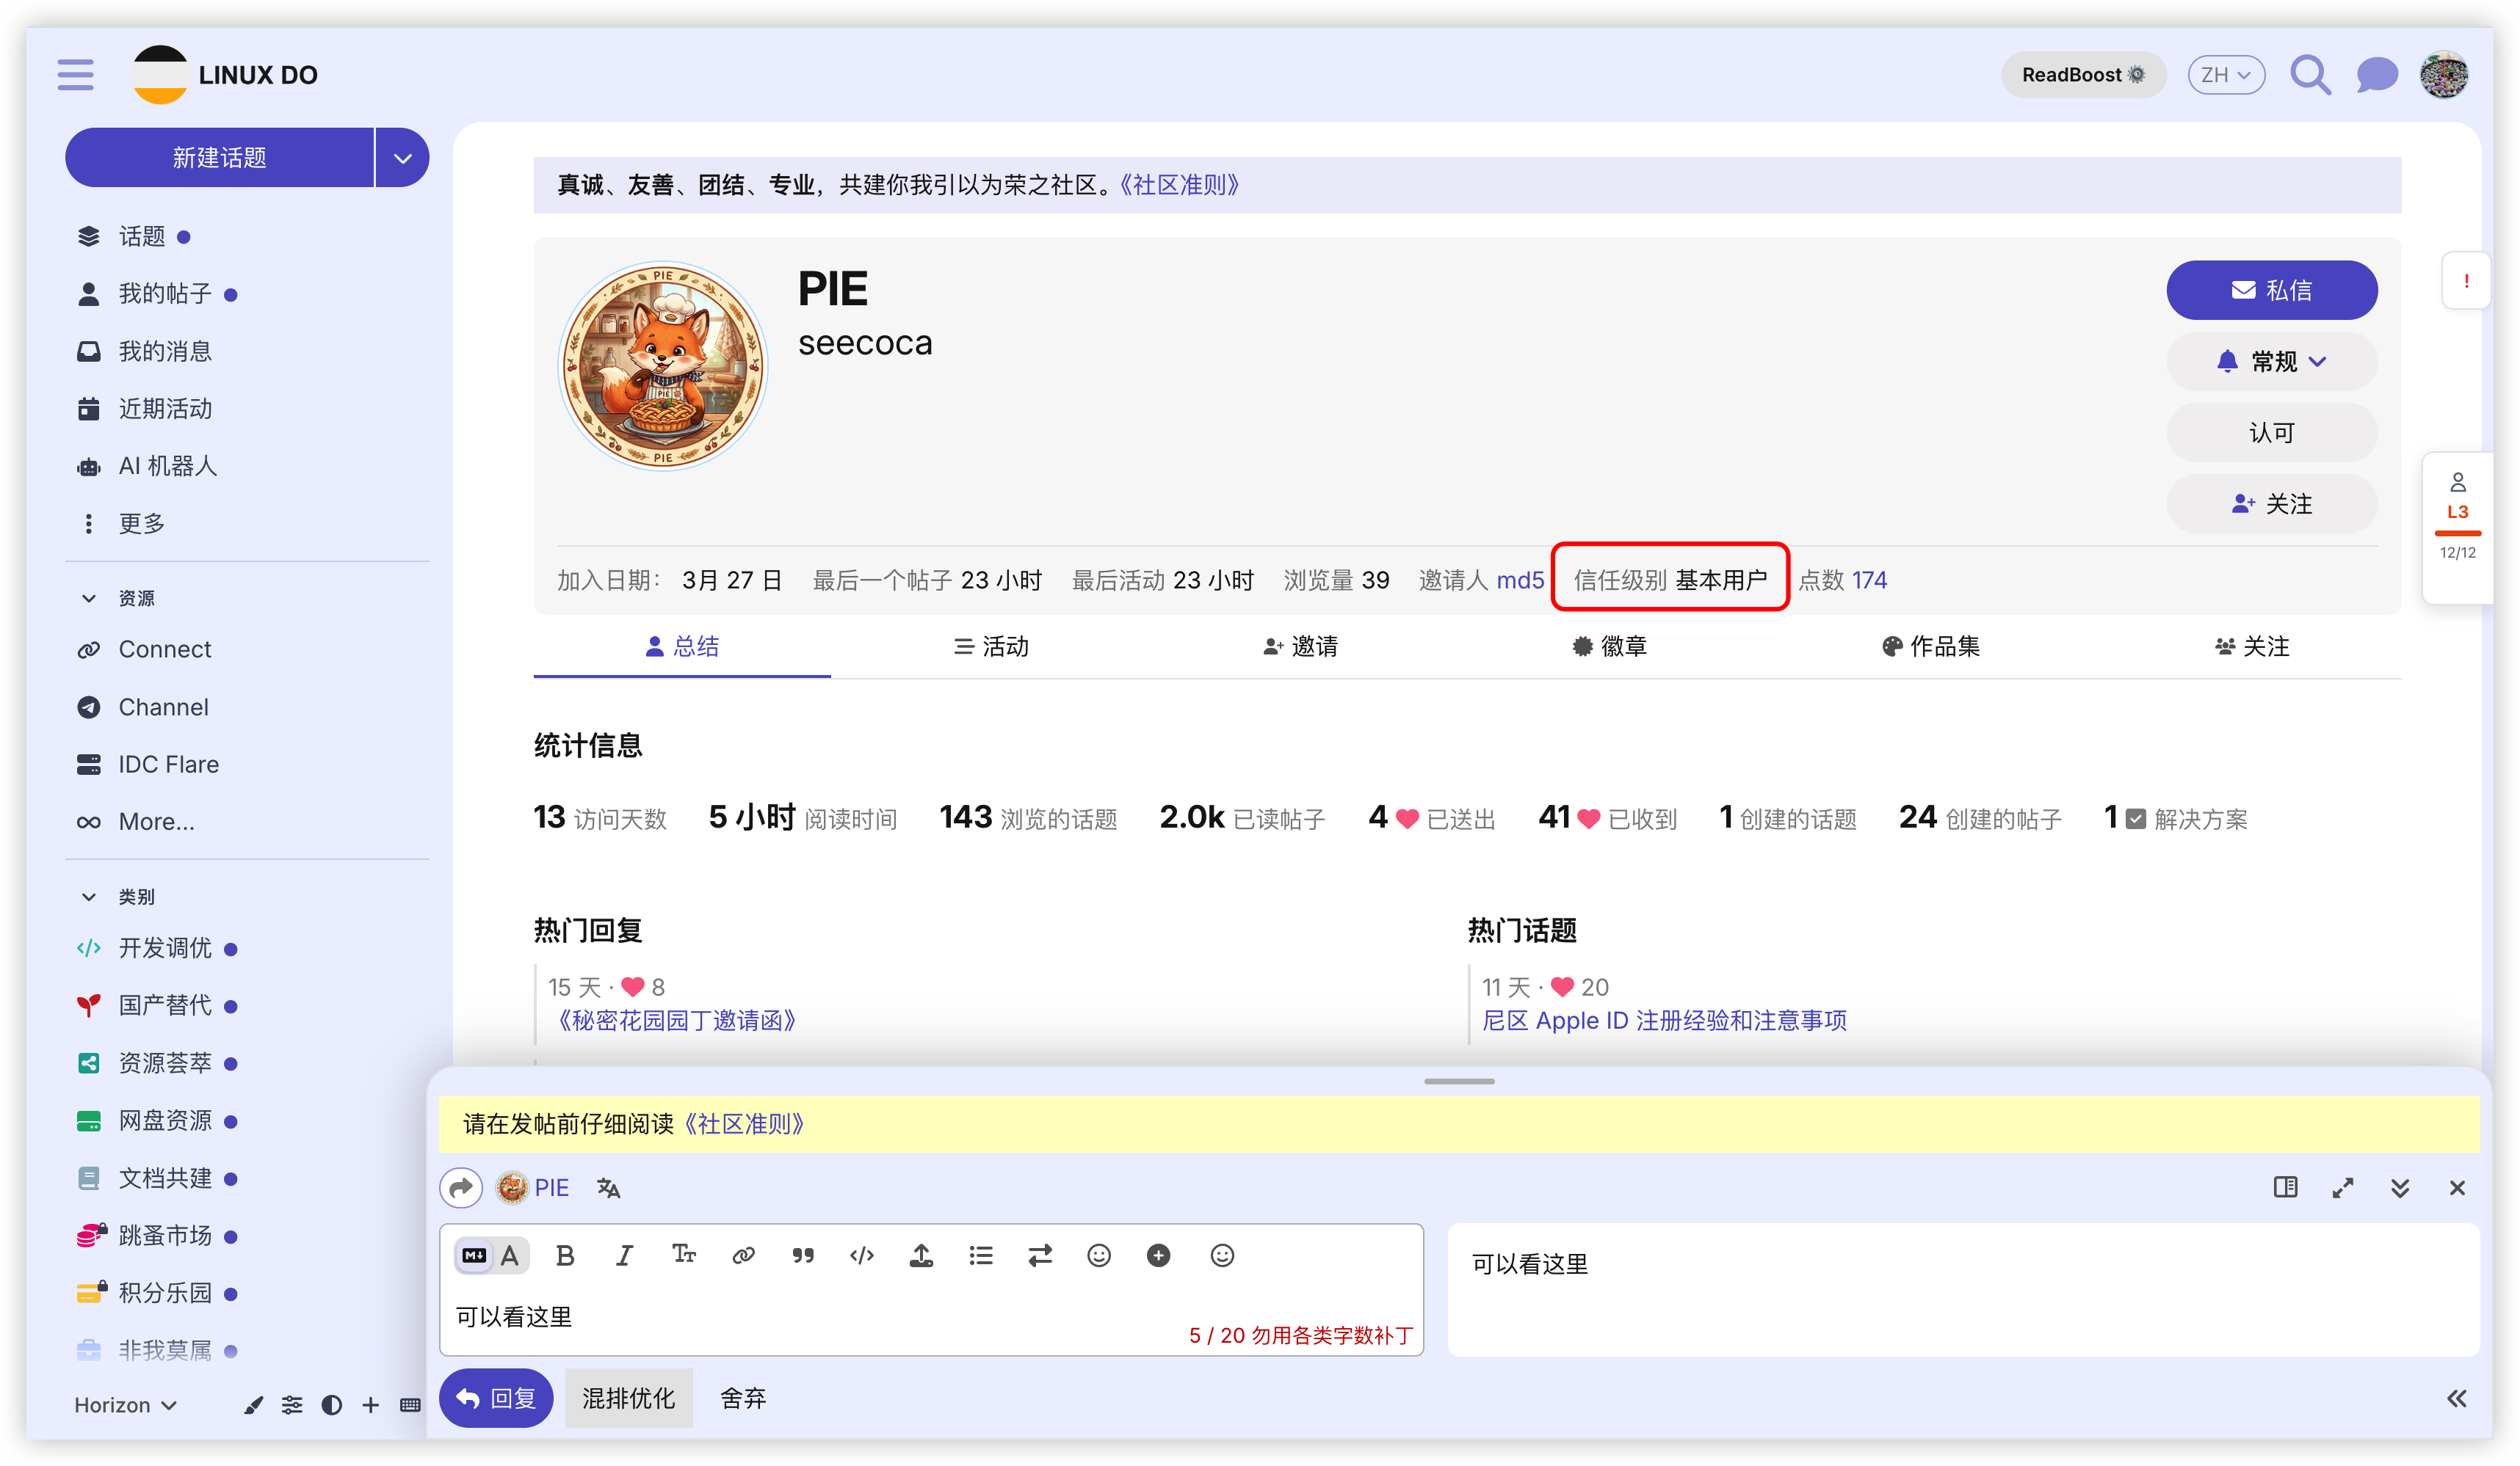Toggle rich text editor mode

click(510, 1255)
